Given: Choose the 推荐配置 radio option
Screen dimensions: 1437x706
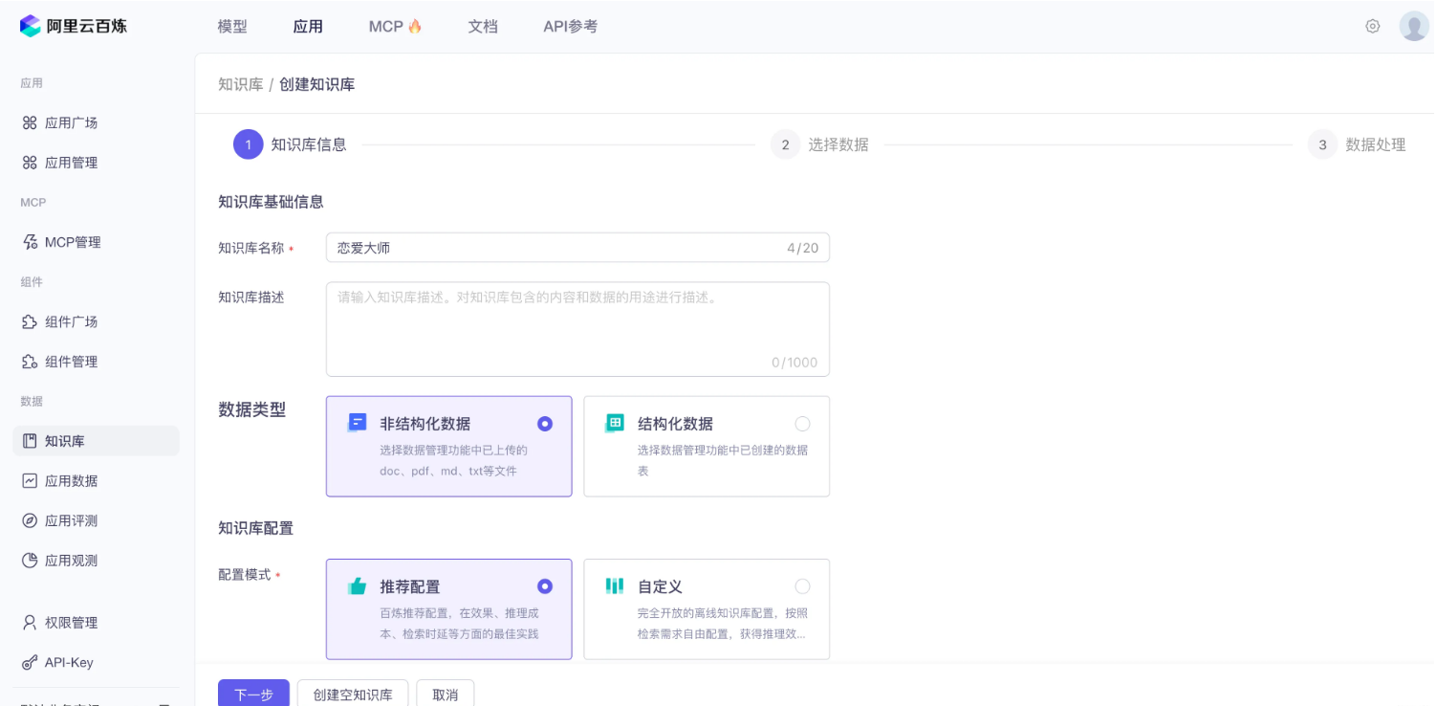Looking at the screenshot, I should tap(545, 586).
